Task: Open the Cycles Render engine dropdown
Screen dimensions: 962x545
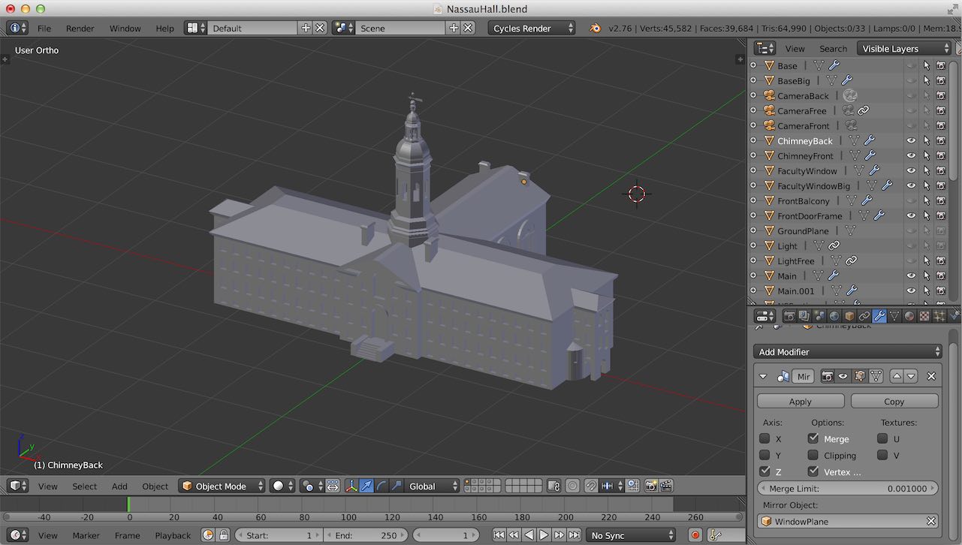Action: pyautogui.click(x=532, y=28)
